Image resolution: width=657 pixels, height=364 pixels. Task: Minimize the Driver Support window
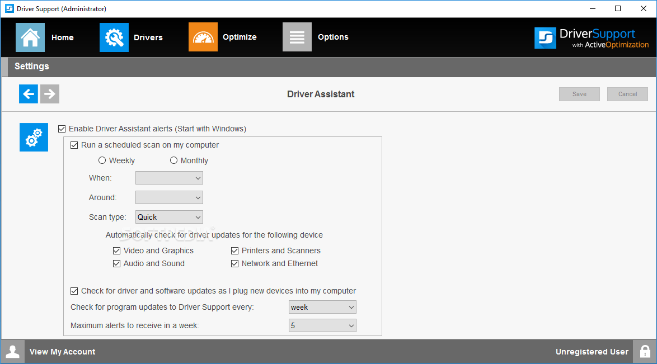coord(593,8)
